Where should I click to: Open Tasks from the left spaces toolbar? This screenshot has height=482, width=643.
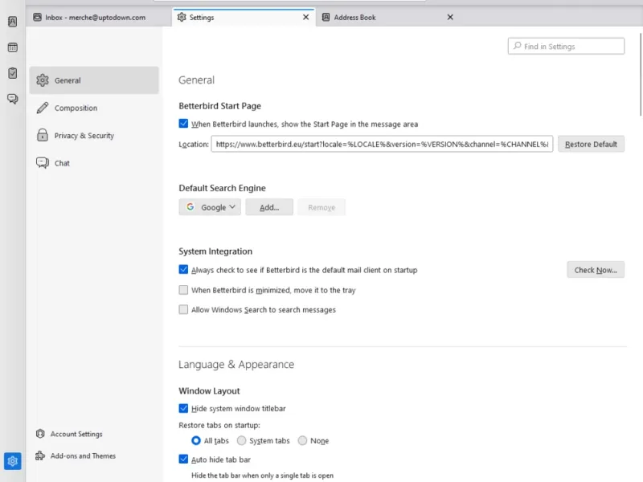[12, 73]
